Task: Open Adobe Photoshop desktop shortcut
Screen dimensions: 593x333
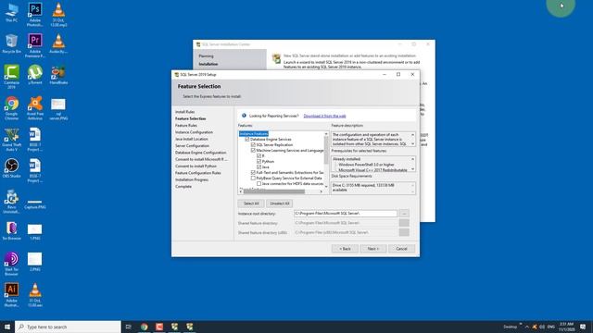Action: click(35, 15)
